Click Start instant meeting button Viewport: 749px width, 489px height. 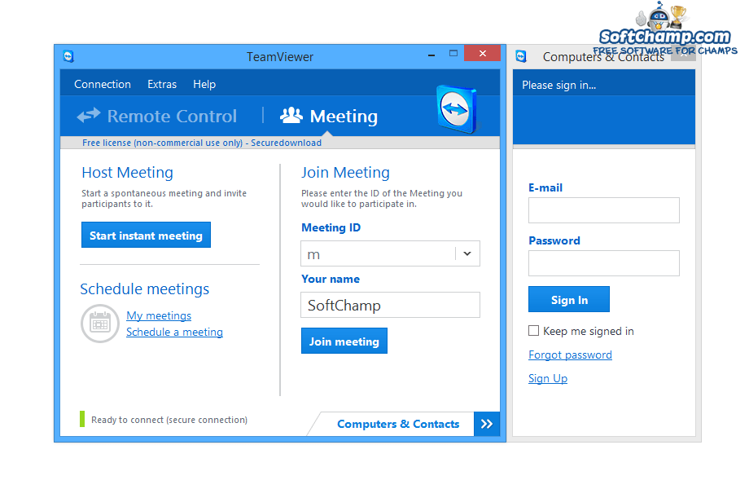(x=147, y=235)
